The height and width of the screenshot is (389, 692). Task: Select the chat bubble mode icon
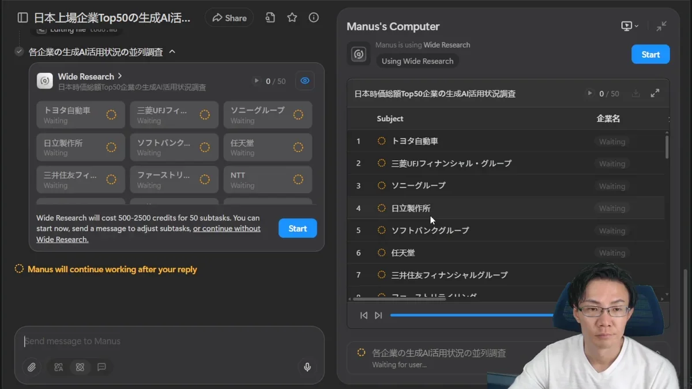point(101,367)
